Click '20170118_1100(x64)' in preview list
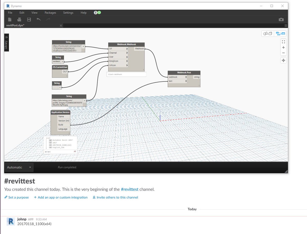The image size is (307, 234). click(x=62, y=145)
